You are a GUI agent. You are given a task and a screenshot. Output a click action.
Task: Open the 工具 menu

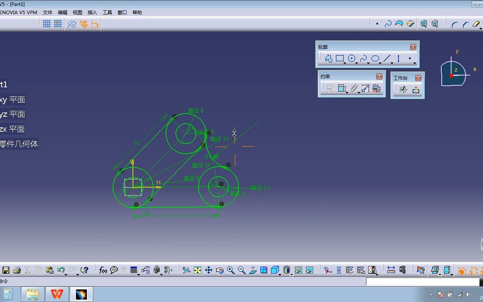(x=107, y=13)
